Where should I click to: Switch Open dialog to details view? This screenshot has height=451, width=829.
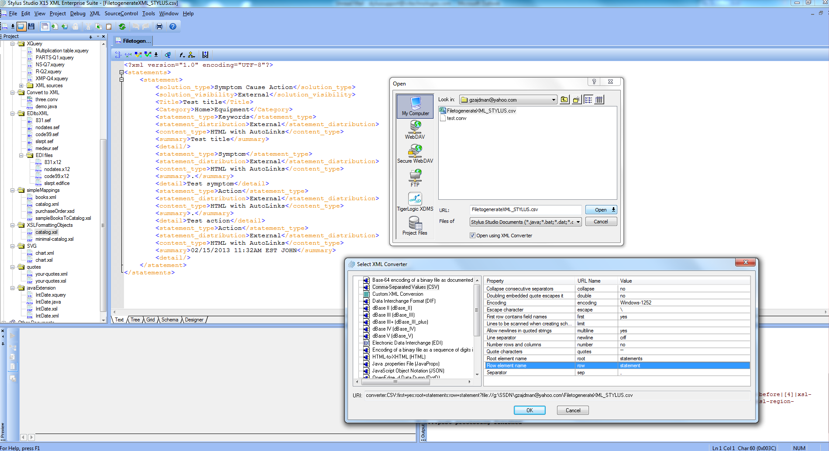tap(599, 100)
